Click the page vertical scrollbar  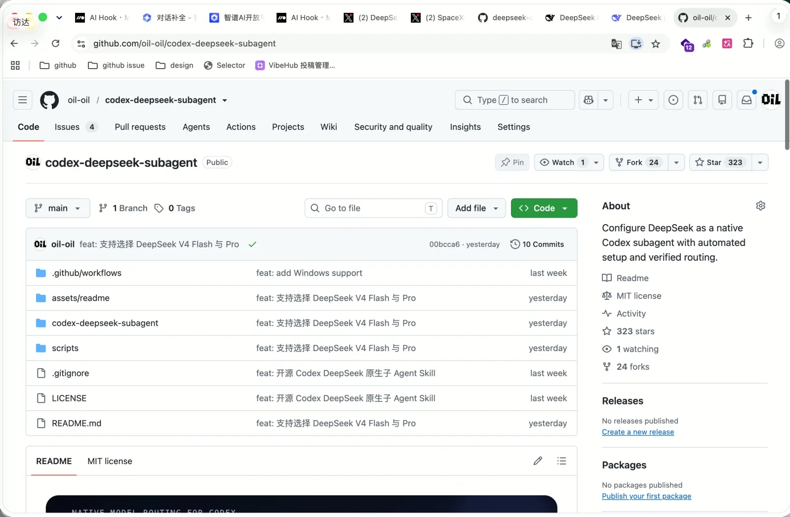click(x=787, y=115)
